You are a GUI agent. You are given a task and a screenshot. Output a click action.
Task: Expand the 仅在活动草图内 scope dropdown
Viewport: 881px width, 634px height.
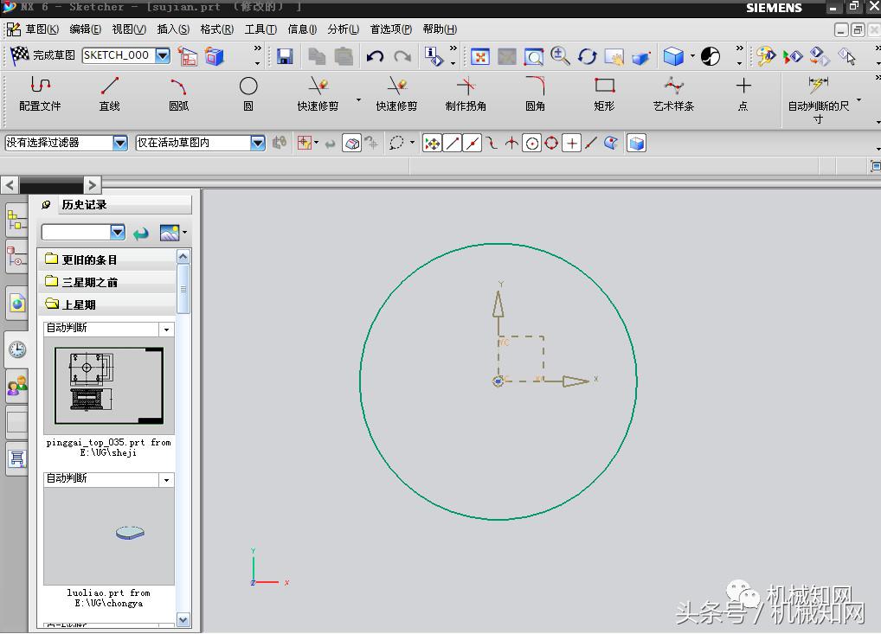[258, 143]
